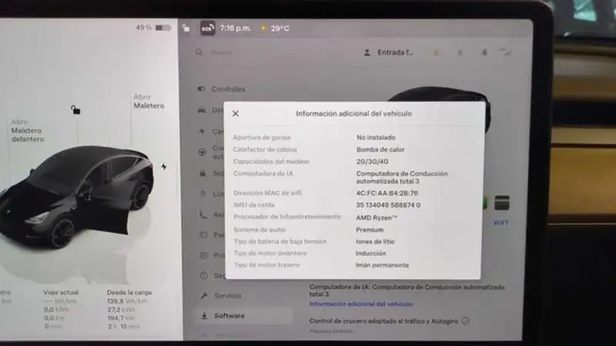Image resolution: width=616 pixels, height=346 pixels.
Task: Tap the 29°C temperature reading
Action: pos(280,28)
